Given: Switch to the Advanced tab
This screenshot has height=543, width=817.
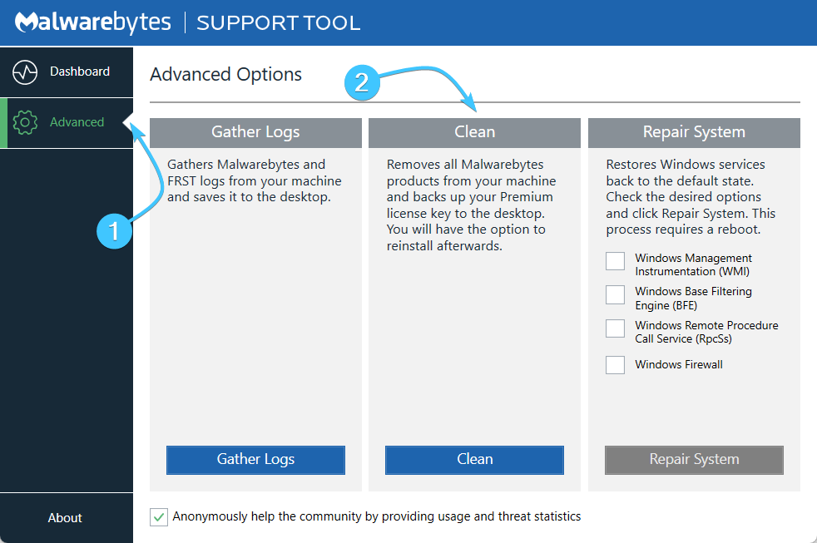Looking at the screenshot, I should coord(67,123).
